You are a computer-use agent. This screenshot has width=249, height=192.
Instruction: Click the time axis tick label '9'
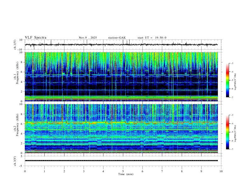pyautogui.click(x=201, y=171)
